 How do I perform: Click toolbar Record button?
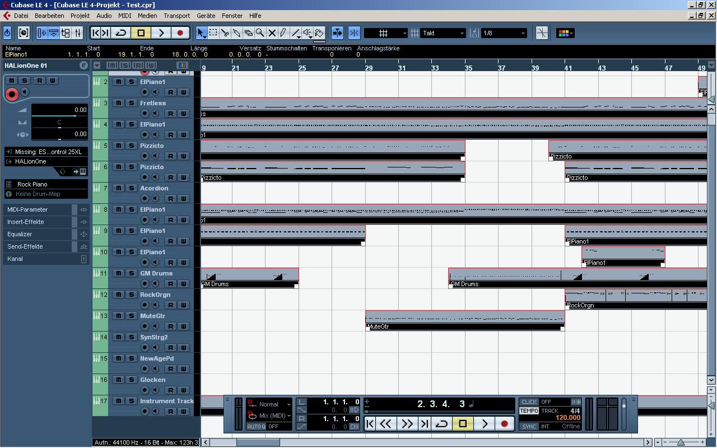click(x=180, y=33)
